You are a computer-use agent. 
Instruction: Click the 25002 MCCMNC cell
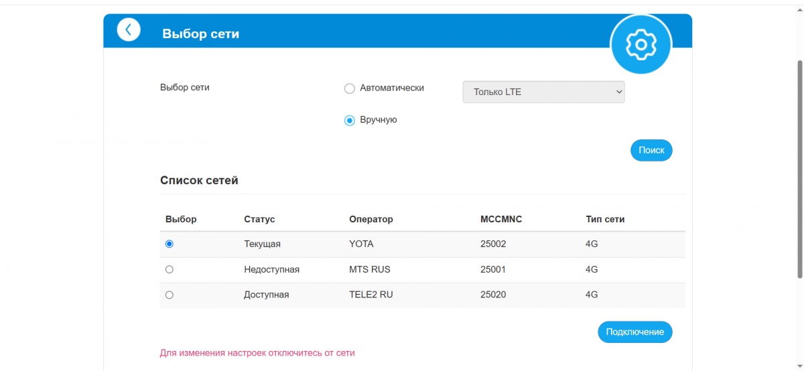click(493, 244)
